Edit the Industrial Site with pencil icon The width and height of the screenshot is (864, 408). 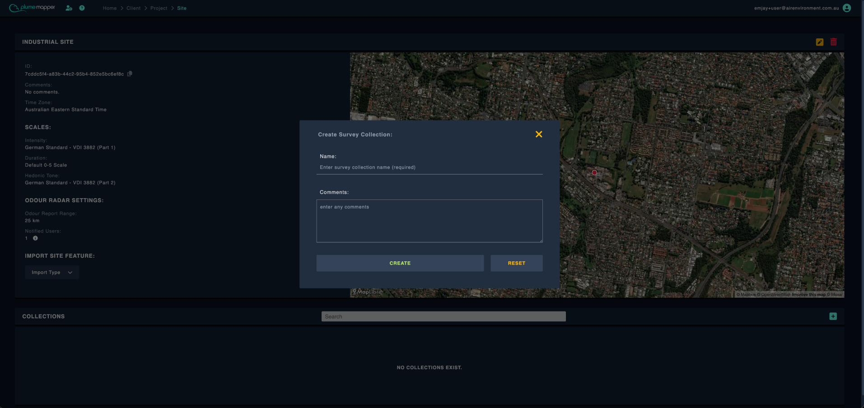click(x=820, y=42)
